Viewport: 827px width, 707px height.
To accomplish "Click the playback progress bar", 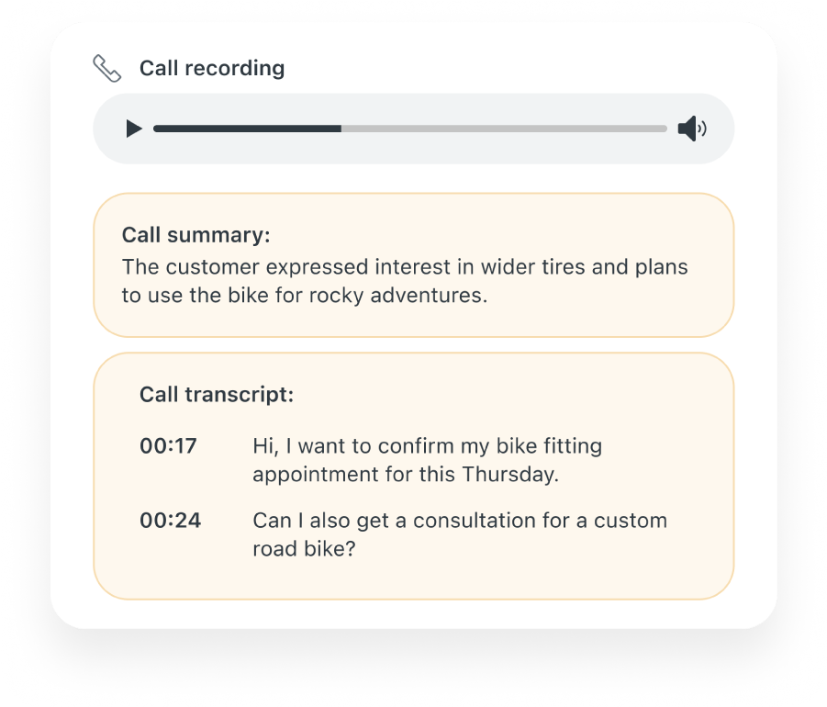I will (410, 129).
